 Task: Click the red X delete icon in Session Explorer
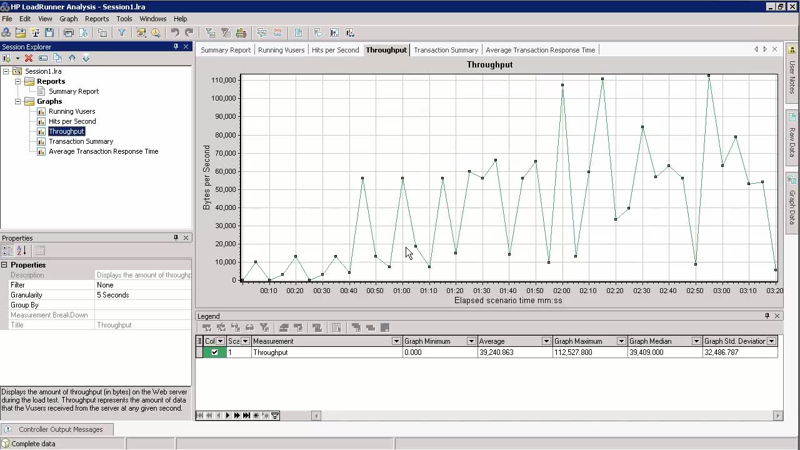(29, 58)
